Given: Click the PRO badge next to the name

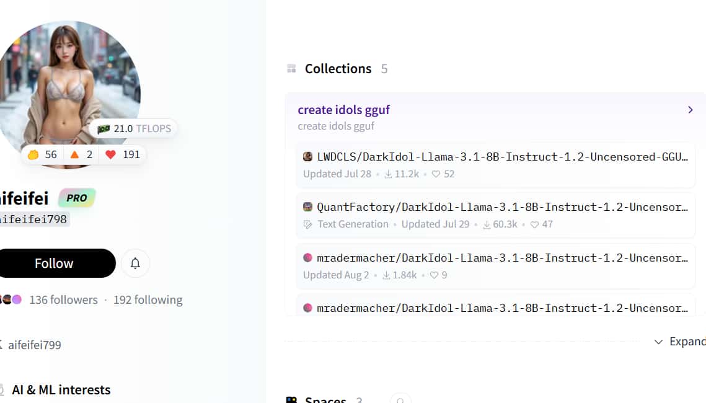Looking at the screenshot, I should coord(77,198).
